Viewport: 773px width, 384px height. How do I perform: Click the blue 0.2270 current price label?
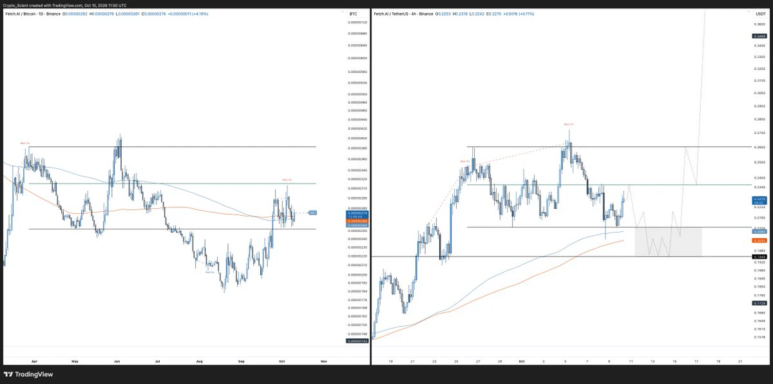[758, 200]
